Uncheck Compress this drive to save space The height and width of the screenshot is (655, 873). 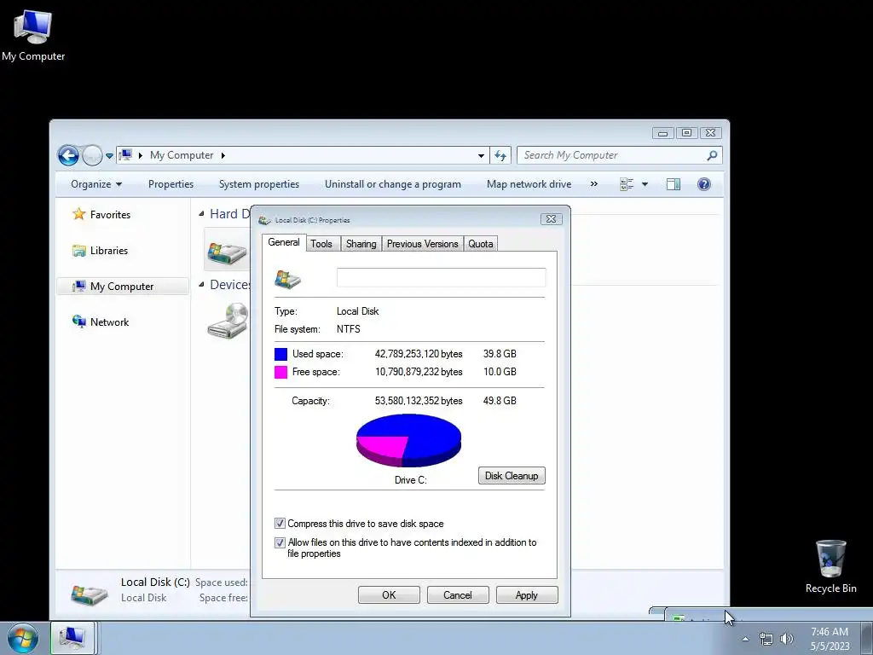(280, 524)
